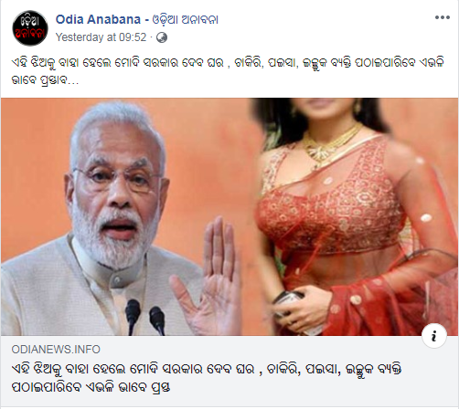Click the first line of the post caption
459x409 pixels.
[227, 63]
